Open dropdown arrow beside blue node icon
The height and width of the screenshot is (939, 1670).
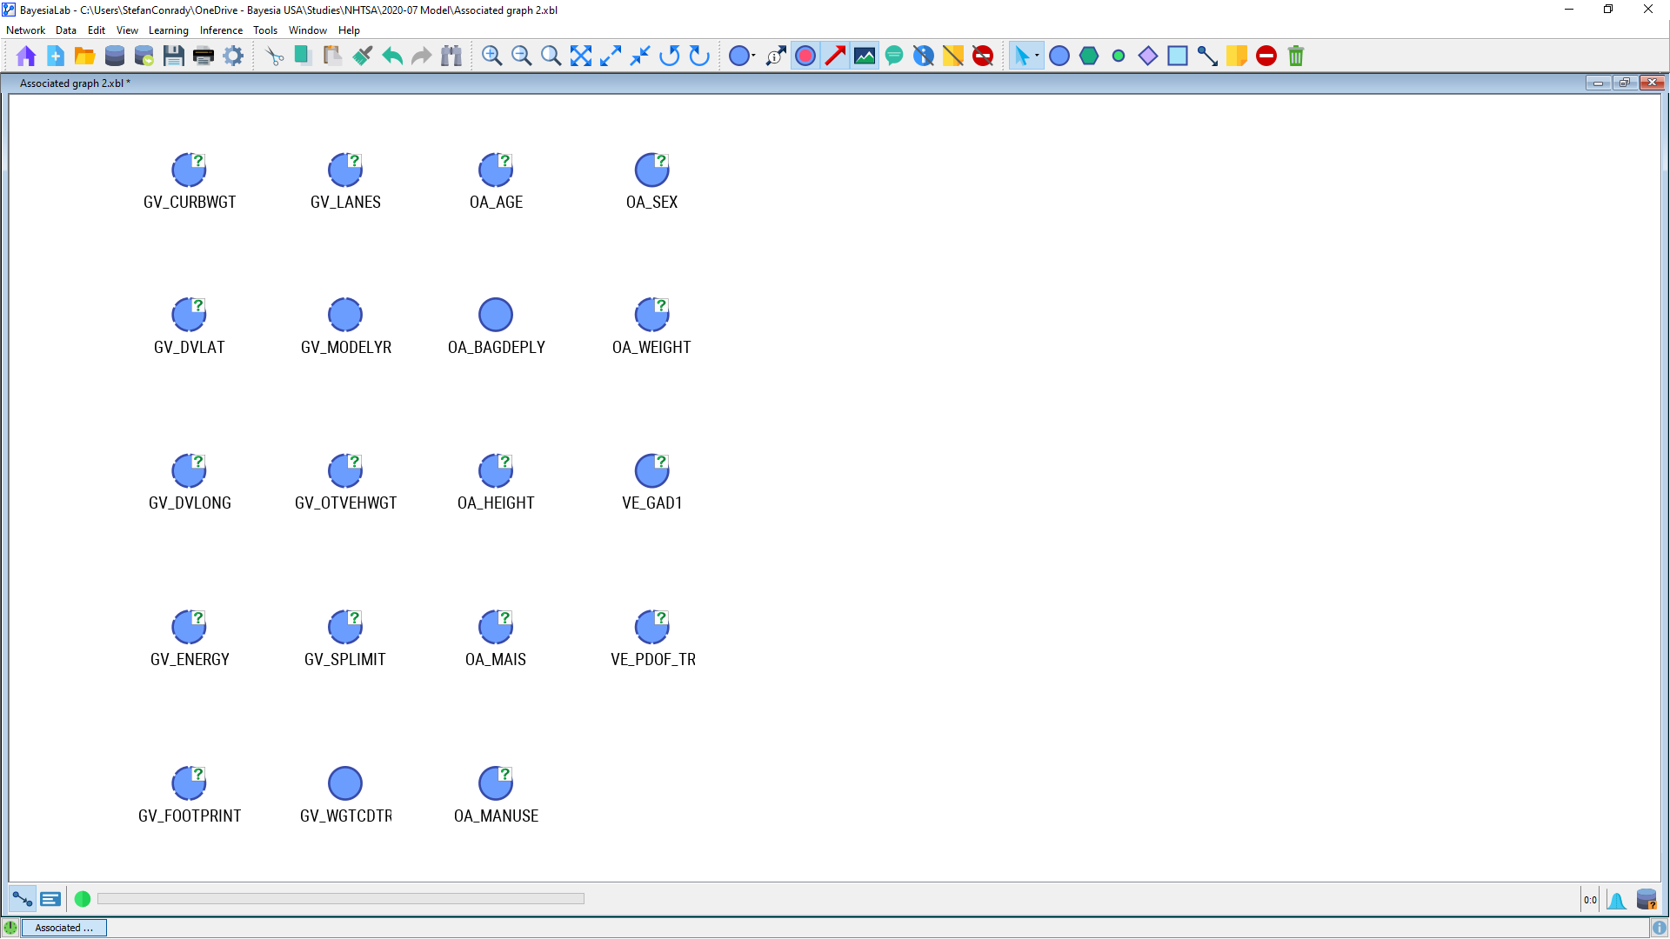click(753, 57)
